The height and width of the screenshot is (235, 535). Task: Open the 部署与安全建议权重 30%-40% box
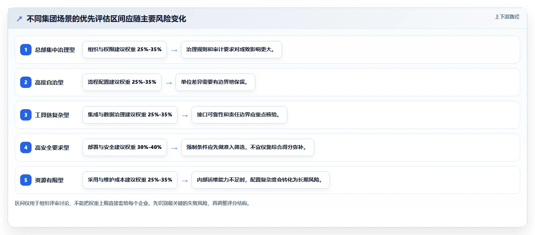(125, 147)
